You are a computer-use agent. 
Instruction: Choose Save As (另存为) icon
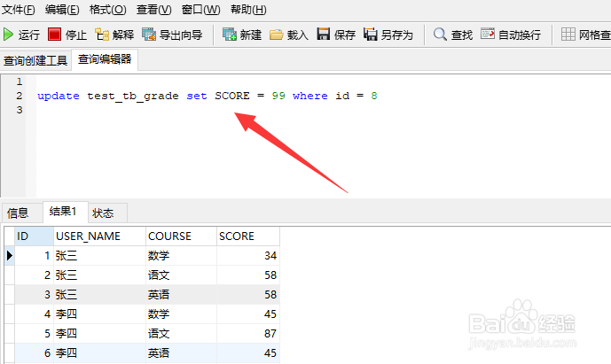[371, 35]
